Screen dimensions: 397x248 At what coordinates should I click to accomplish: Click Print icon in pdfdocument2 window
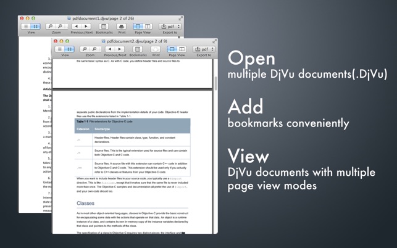[x=156, y=49]
